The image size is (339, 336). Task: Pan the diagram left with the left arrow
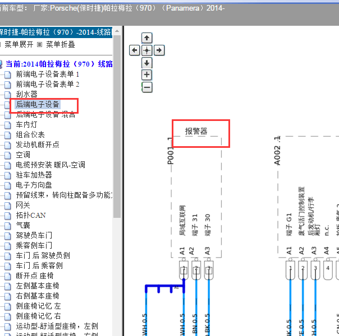click(x=135, y=50)
